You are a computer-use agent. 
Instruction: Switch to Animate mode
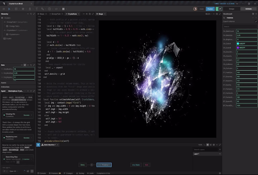click(x=248, y=9)
